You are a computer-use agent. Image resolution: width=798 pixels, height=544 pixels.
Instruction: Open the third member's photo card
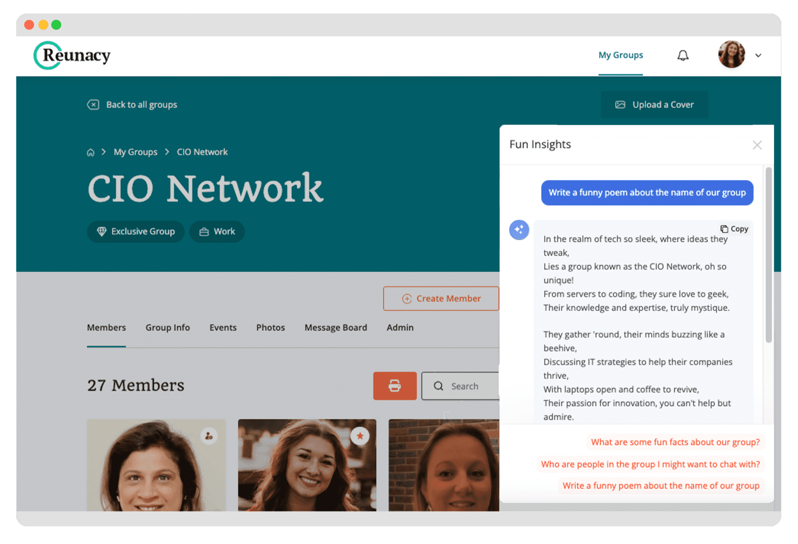point(444,465)
